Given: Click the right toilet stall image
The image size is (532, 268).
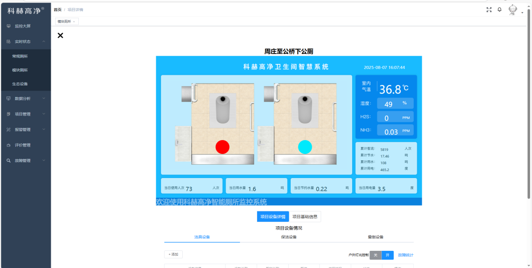Looking at the screenshot, I should [297, 124].
